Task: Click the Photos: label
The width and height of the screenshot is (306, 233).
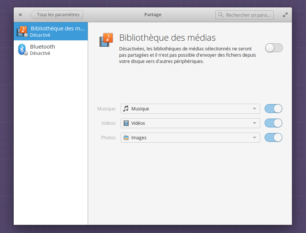Action: [x=108, y=138]
